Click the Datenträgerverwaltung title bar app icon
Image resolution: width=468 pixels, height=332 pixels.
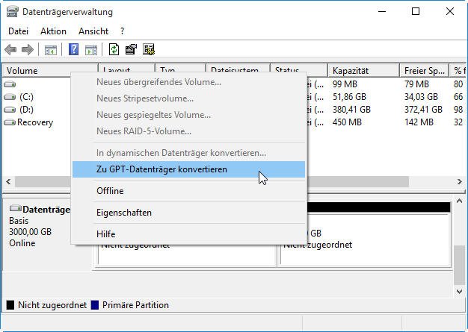pyautogui.click(x=13, y=12)
